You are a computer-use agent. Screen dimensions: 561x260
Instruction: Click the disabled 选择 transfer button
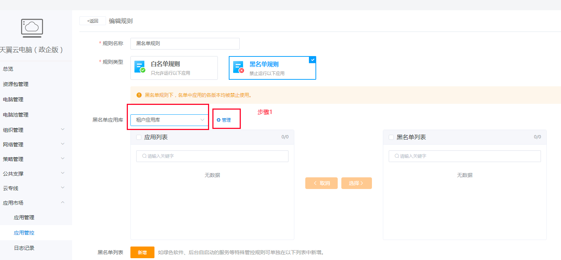356,183
